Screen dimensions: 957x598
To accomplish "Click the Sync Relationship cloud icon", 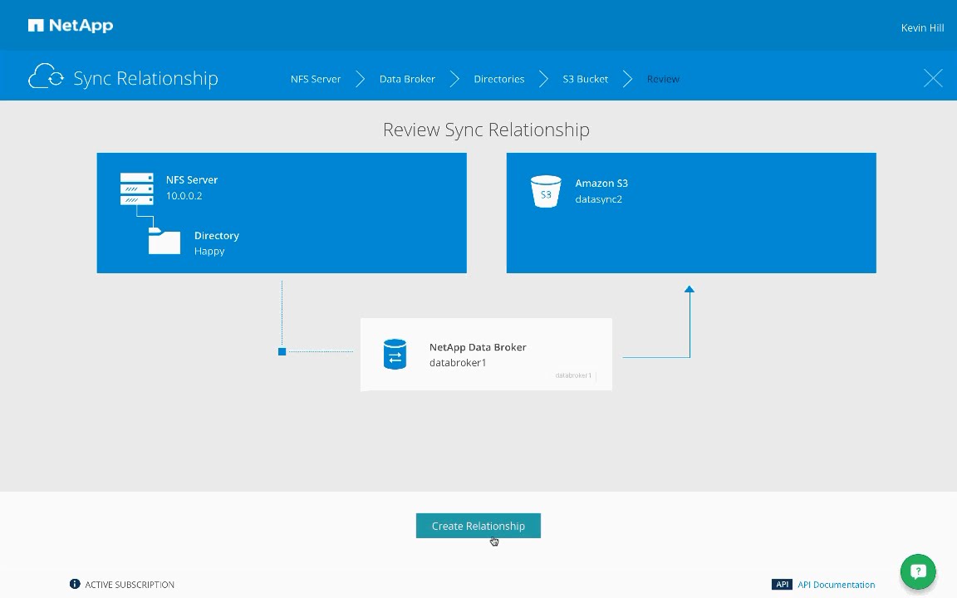I will (x=46, y=77).
